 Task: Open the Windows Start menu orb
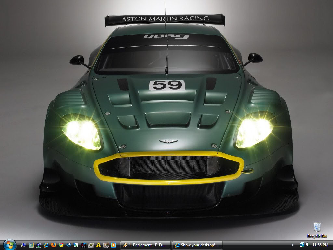pos(9,245)
